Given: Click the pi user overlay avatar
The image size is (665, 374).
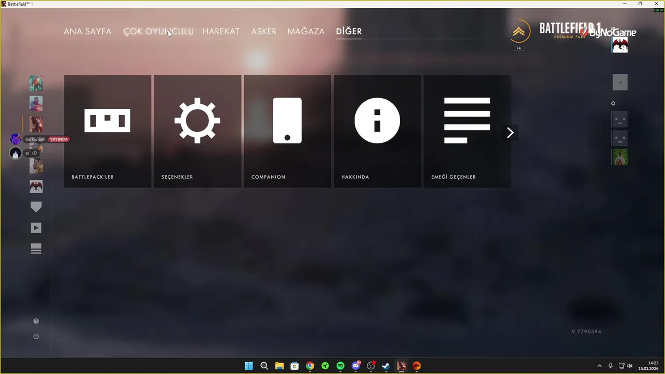Looking at the screenshot, I should coord(16,153).
